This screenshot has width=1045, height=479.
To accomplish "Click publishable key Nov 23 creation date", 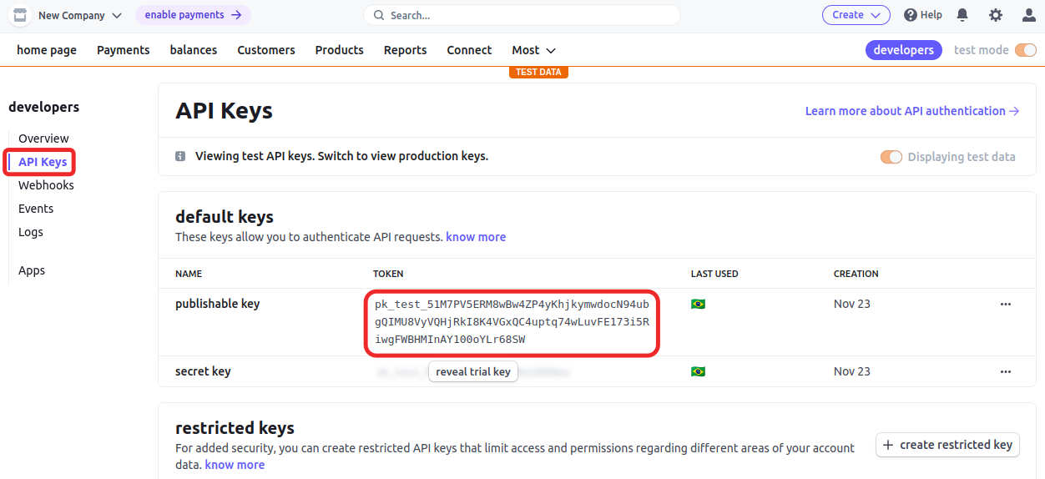I will (852, 304).
